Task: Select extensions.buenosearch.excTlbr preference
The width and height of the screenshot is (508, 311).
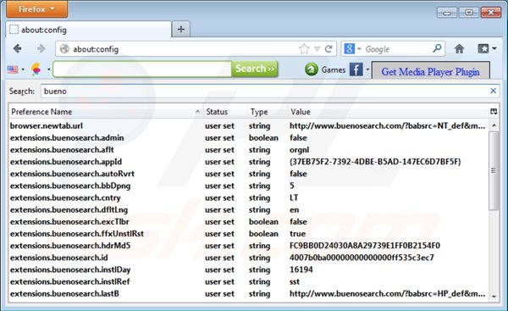Action: (248, 222)
